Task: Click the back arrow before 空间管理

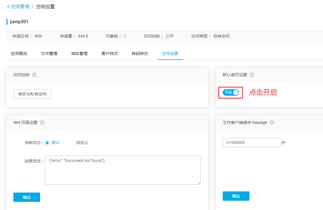Action: [x=8, y=6]
